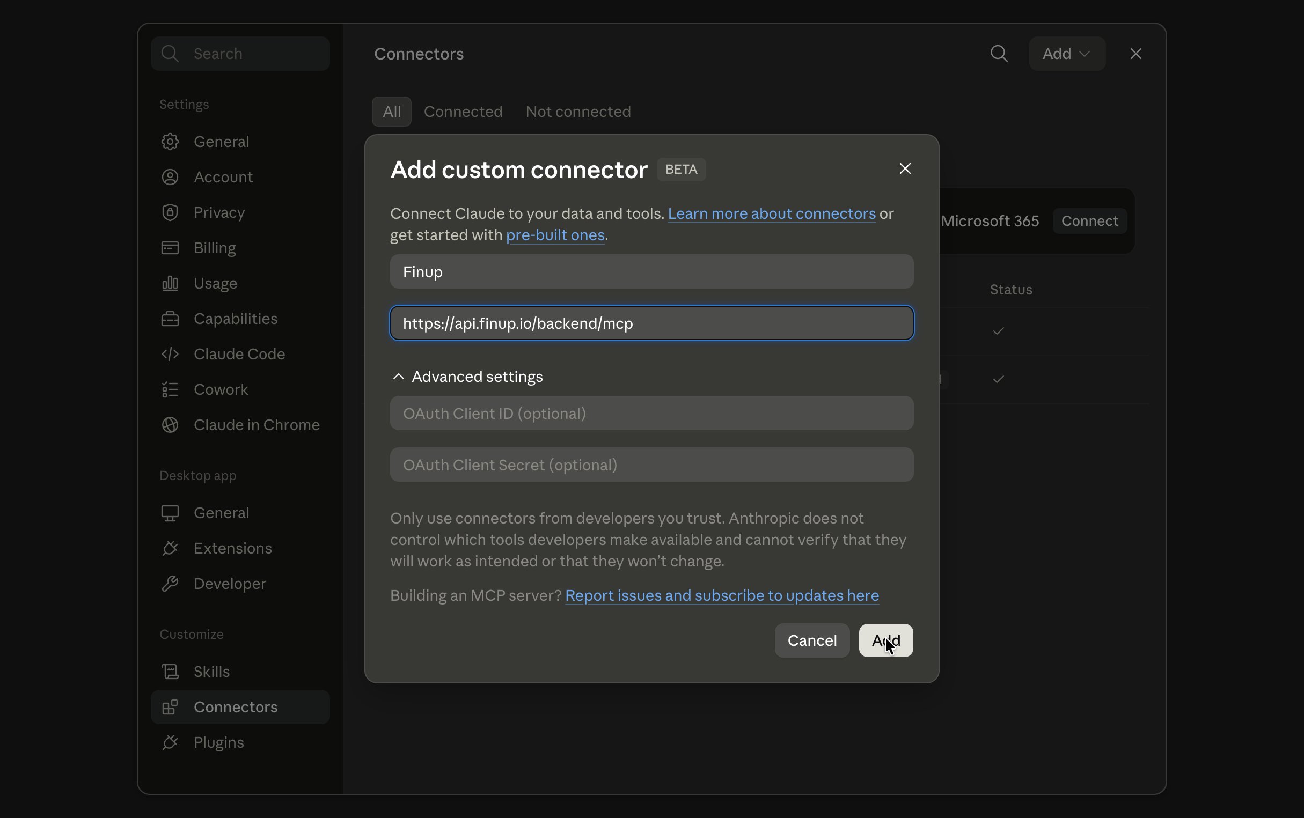Focus the OAuth Client Secret field
This screenshot has height=818, width=1304.
pyautogui.click(x=651, y=465)
